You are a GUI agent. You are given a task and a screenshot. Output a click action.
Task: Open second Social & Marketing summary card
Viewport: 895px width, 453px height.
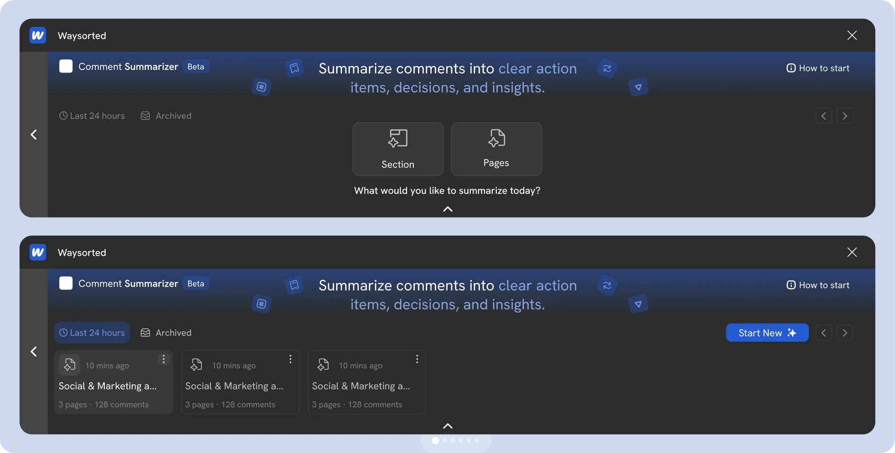coord(240,382)
